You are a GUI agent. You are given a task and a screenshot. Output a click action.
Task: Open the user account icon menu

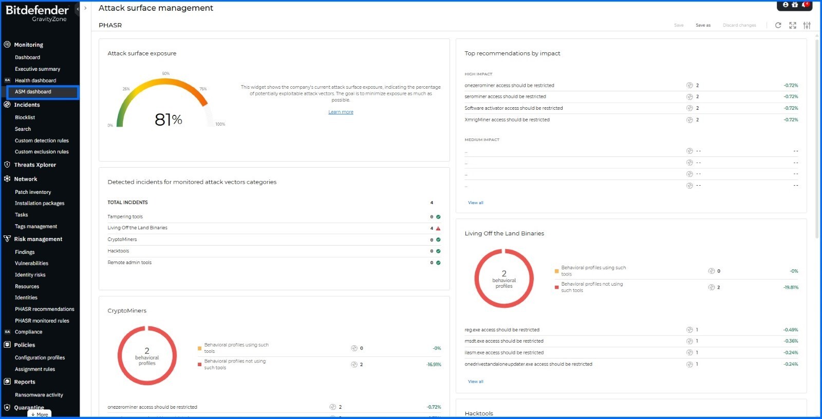click(x=785, y=5)
